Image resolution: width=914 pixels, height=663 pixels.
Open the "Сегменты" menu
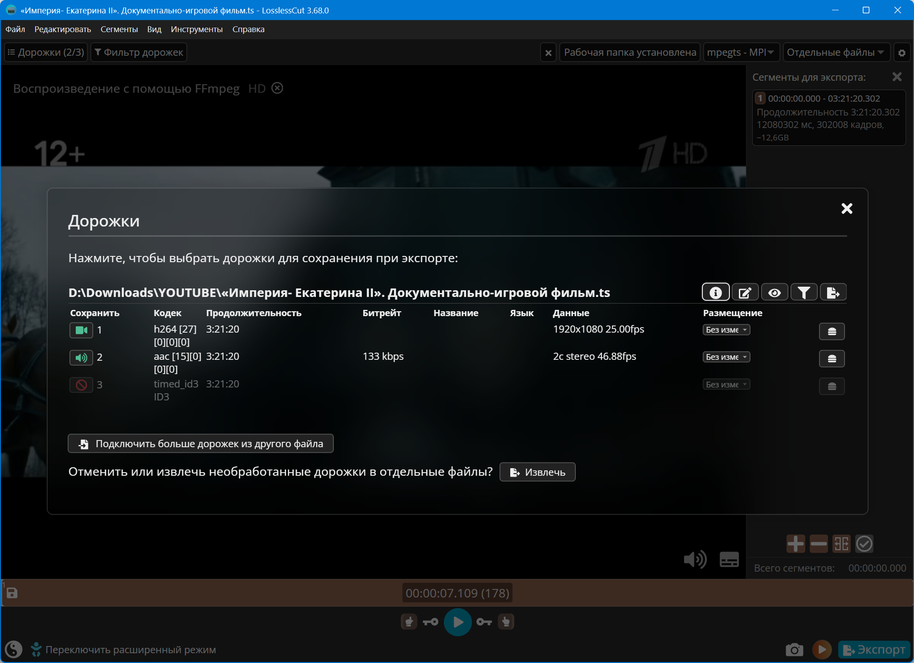(119, 29)
